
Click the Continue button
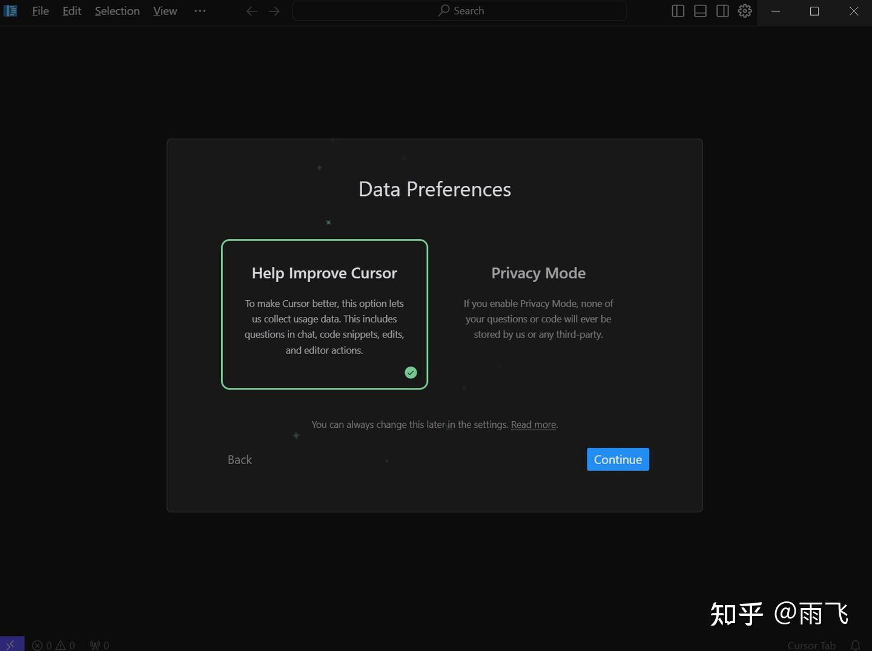617,459
